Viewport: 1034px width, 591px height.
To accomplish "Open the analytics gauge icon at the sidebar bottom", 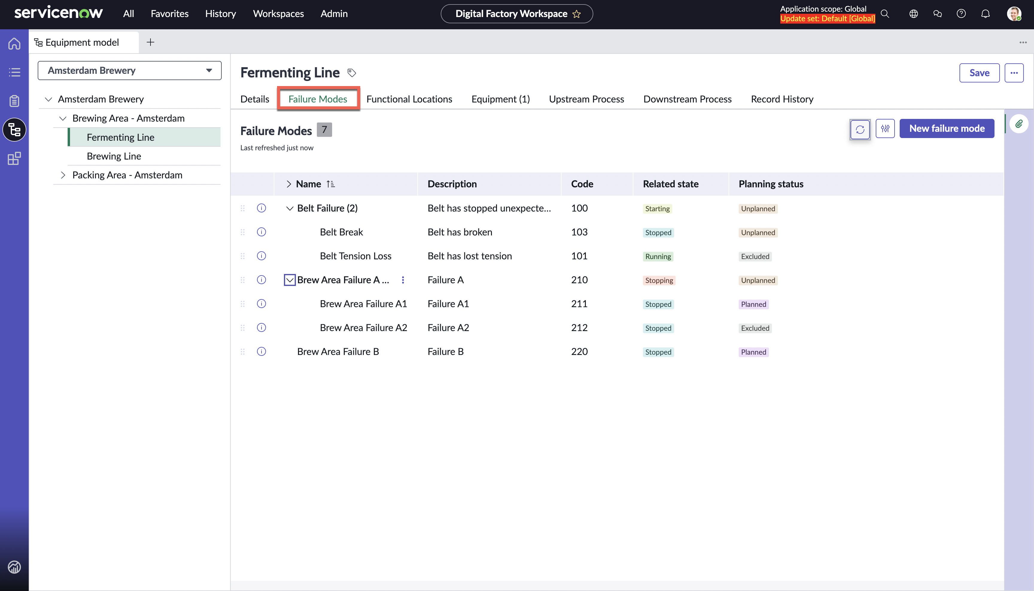I will (x=14, y=566).
